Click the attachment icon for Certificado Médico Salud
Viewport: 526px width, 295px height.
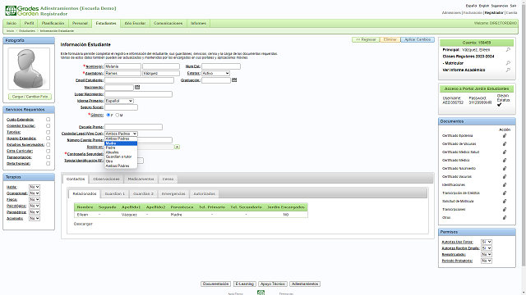pos(504,152)
